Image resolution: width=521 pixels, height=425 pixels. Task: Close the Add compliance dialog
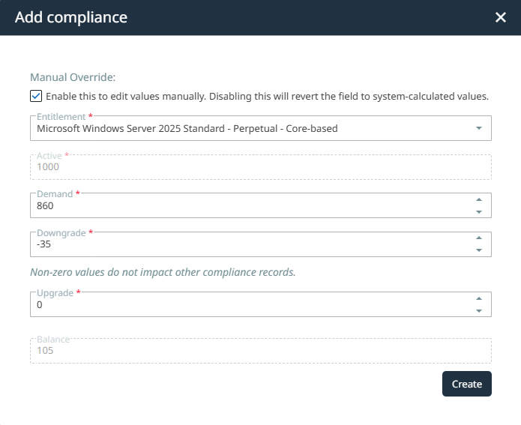[x=501, y=17]
